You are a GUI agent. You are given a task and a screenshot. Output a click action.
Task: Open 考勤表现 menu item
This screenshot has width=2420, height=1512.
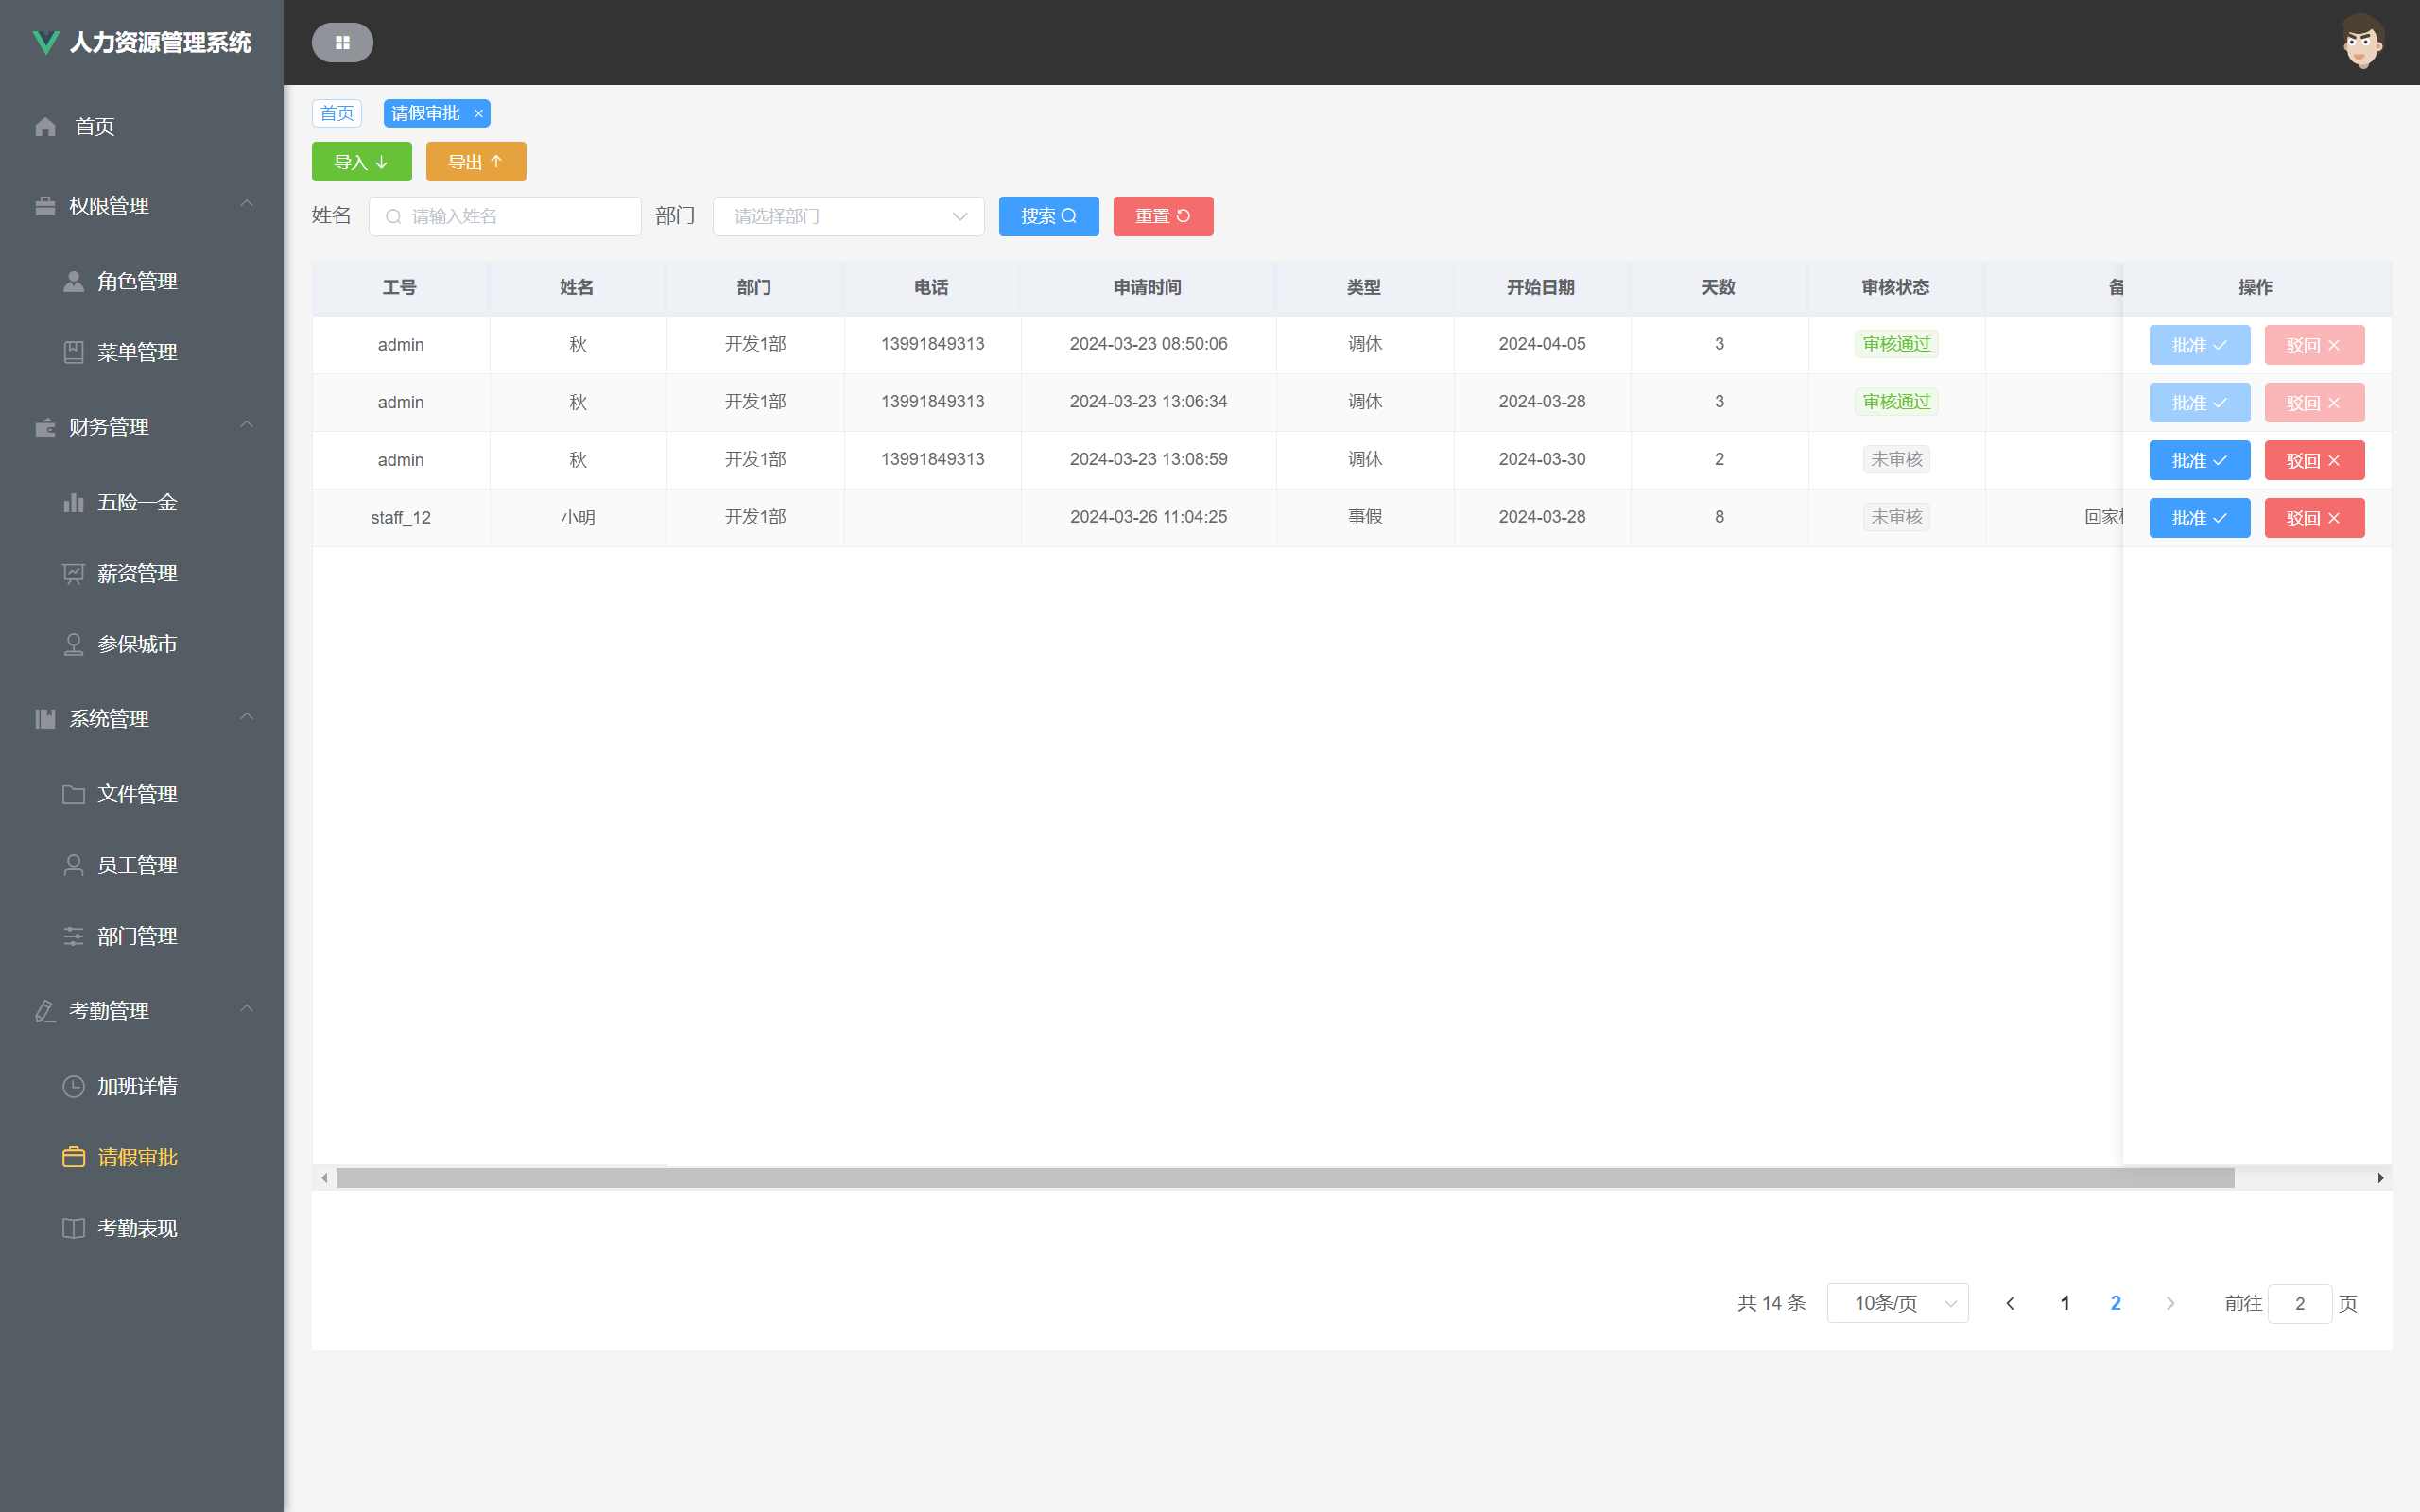coord(142,1228)
